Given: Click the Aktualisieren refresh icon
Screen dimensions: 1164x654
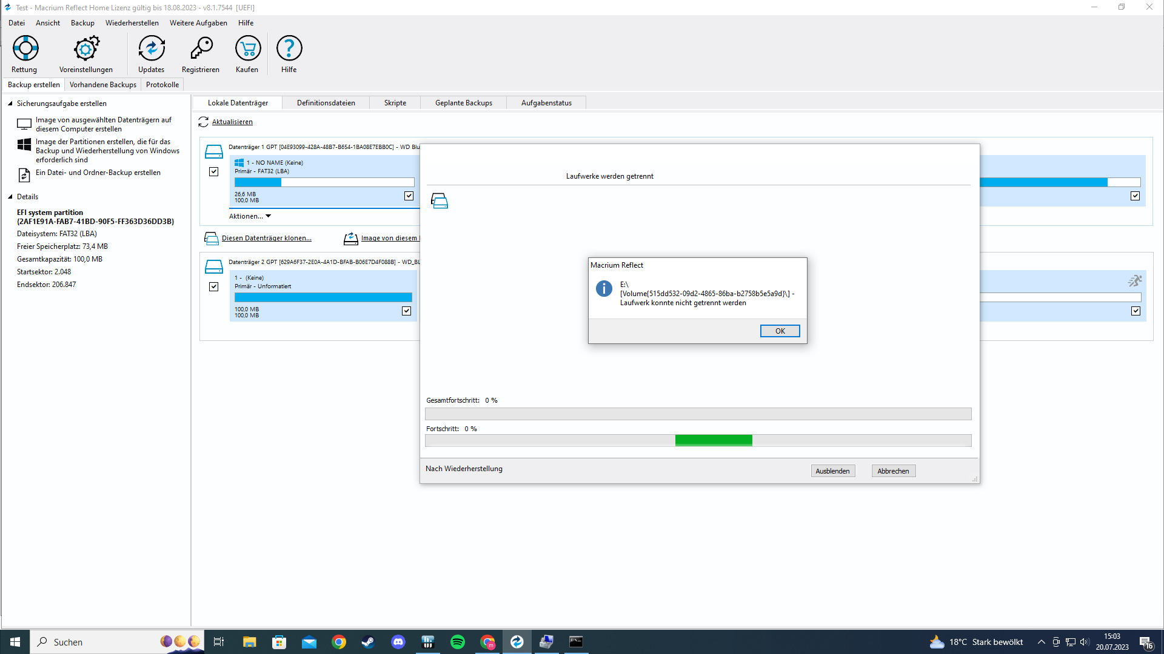Looking at the screenshot, I should [x=204, y=122].
